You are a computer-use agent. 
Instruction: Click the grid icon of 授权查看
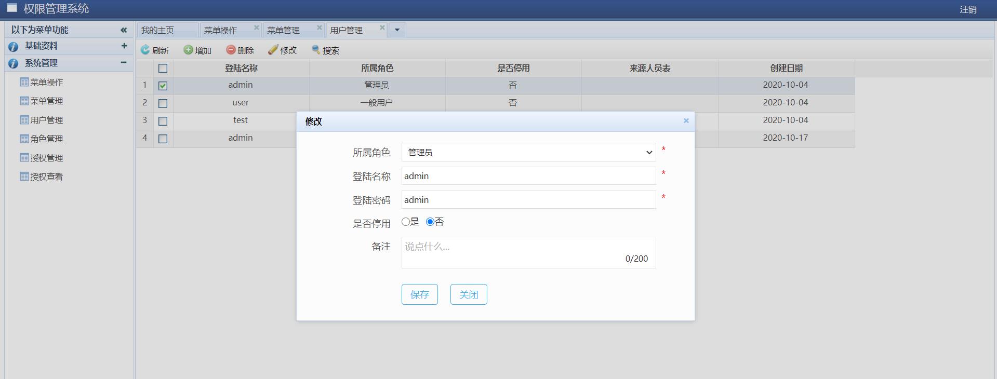(24, 177)
